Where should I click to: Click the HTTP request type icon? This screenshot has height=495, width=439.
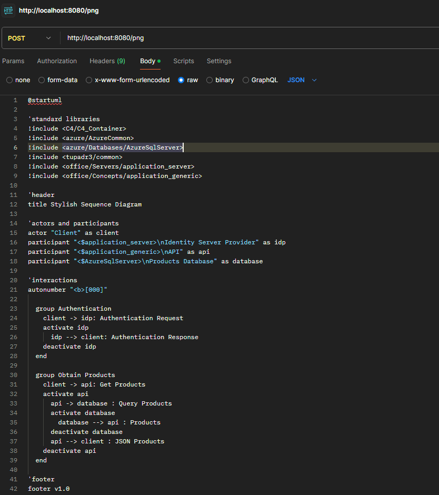click(x=8, y=11)
